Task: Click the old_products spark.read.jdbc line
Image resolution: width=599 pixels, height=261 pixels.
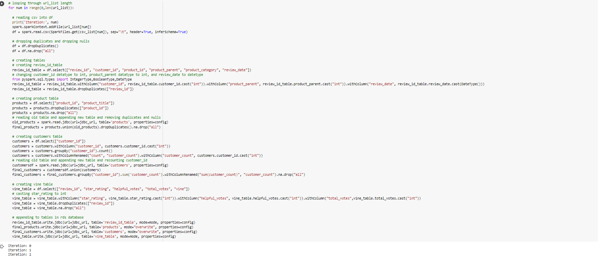Action: (90, 122)
